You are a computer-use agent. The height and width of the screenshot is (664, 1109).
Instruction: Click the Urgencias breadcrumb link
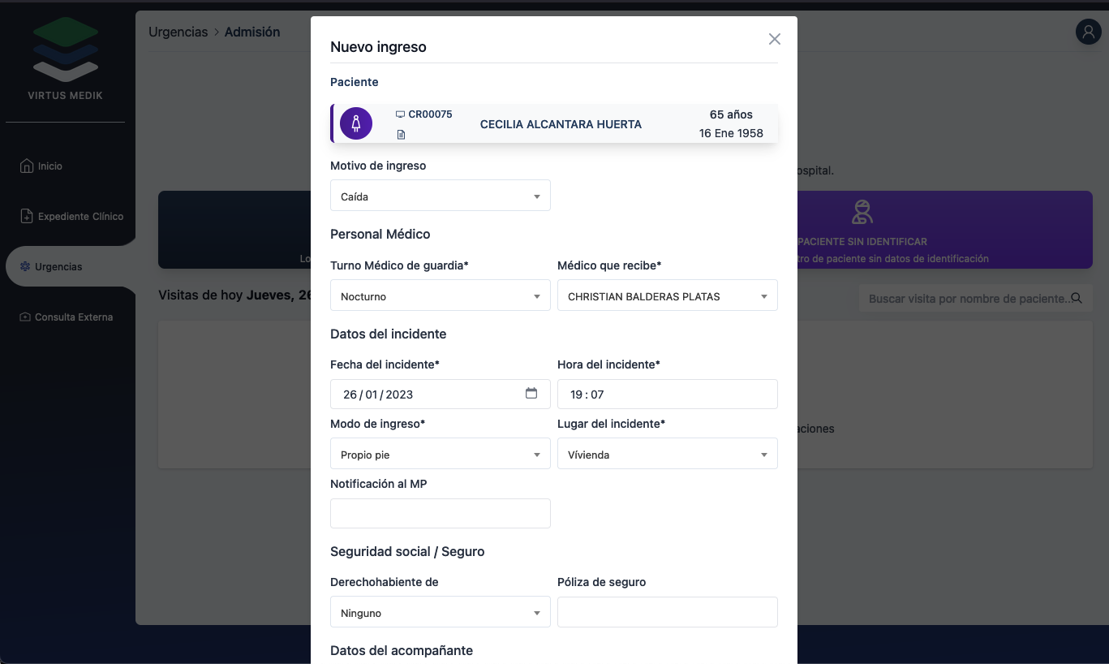pos(178,32)
